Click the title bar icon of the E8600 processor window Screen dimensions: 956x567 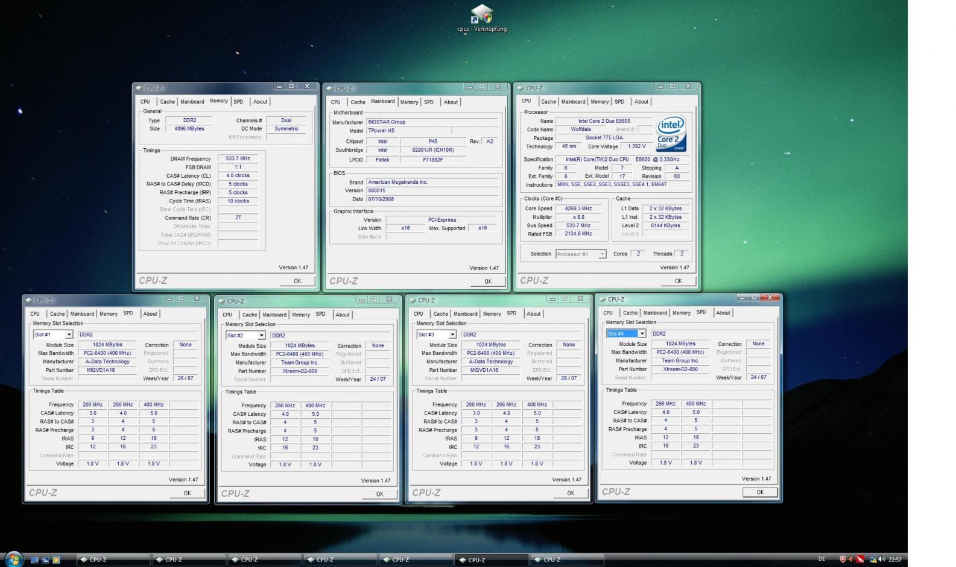(520, 88)
